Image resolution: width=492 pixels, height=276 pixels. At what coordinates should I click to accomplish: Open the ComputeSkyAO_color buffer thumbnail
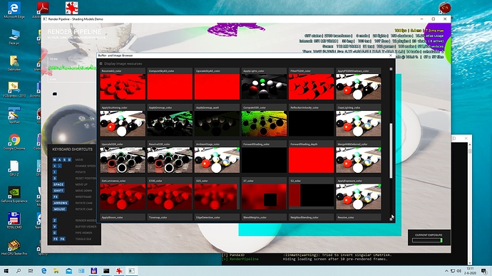coord(170,87)
